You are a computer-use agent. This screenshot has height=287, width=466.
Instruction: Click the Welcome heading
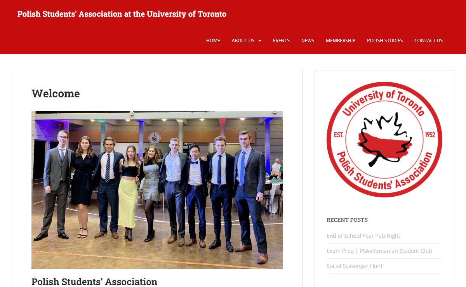[x=56, y=93]
